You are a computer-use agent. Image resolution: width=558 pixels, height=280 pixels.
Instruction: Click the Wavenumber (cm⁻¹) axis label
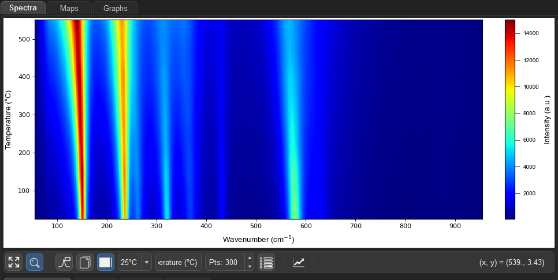coord(259,239)
